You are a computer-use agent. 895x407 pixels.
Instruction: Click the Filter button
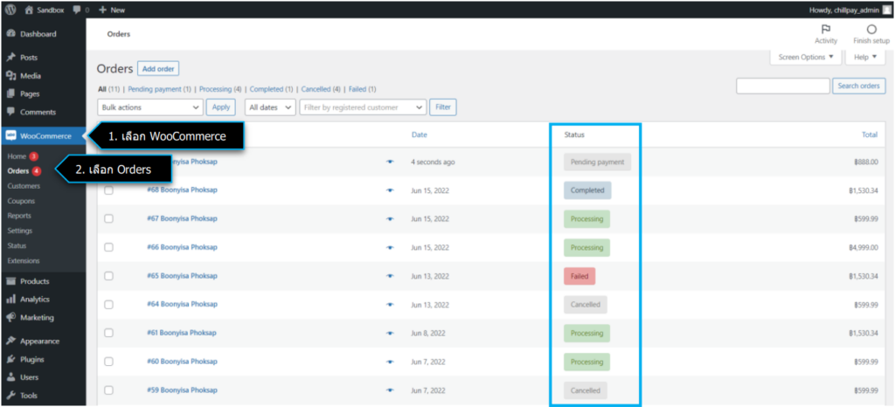(x=443, y=107)
